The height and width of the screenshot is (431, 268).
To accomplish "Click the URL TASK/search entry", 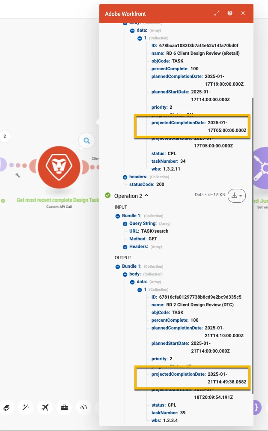I will pyautogui.click(x=149, y=231).
